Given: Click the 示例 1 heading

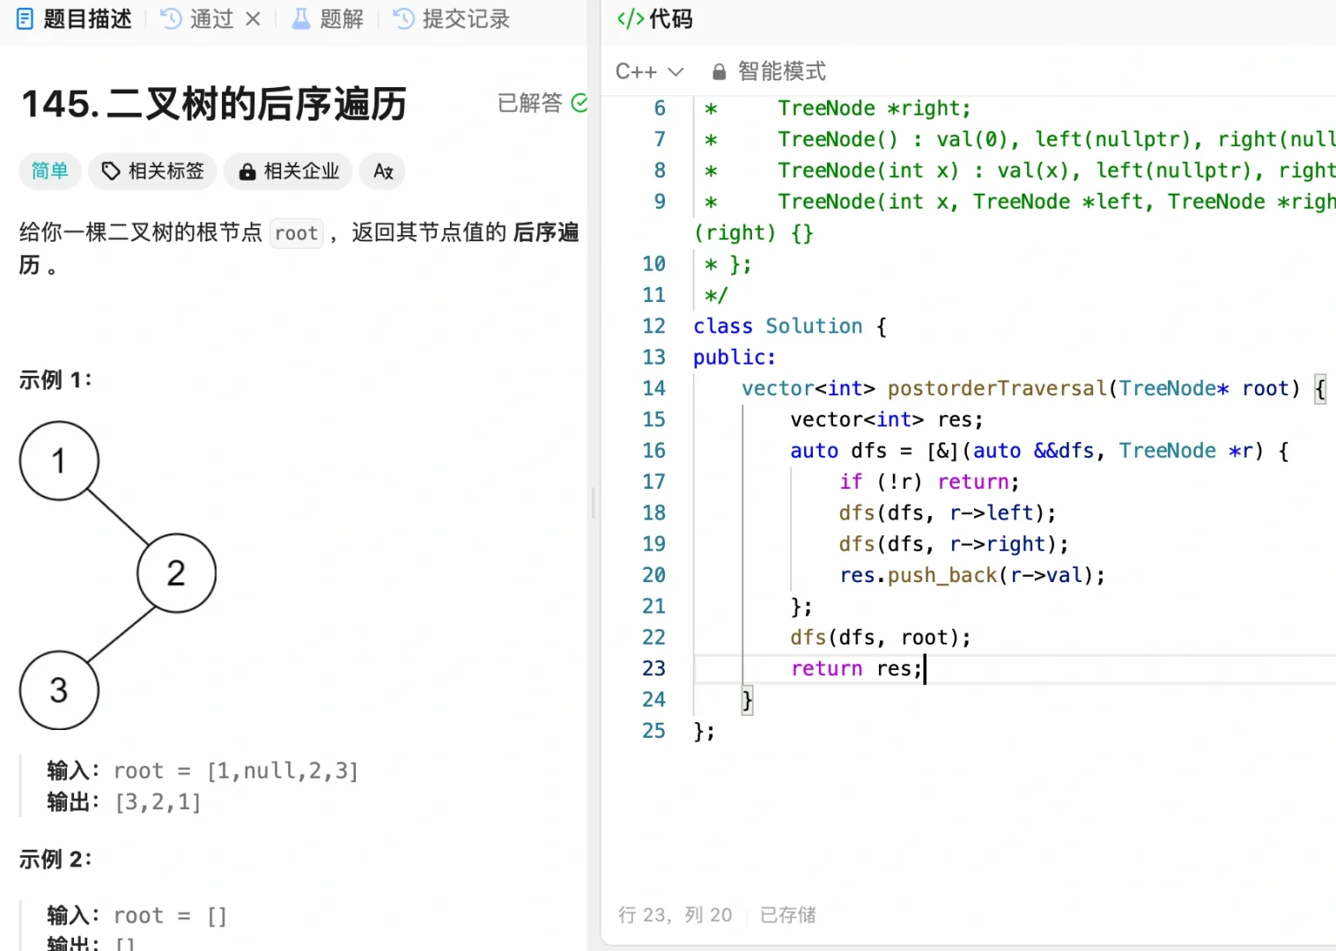Looking at the screenshot, I should [55, 380].
